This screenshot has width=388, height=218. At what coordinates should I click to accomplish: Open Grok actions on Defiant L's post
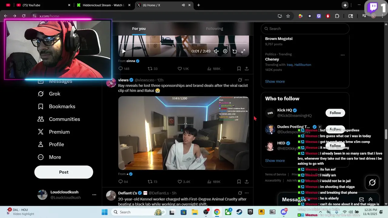(240, 193)
